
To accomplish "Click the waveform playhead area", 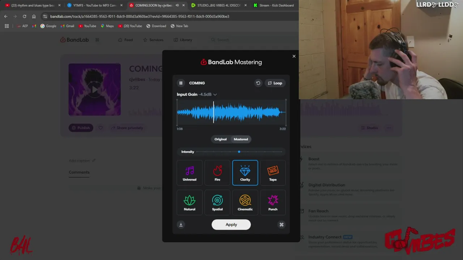I will point(213,112).
